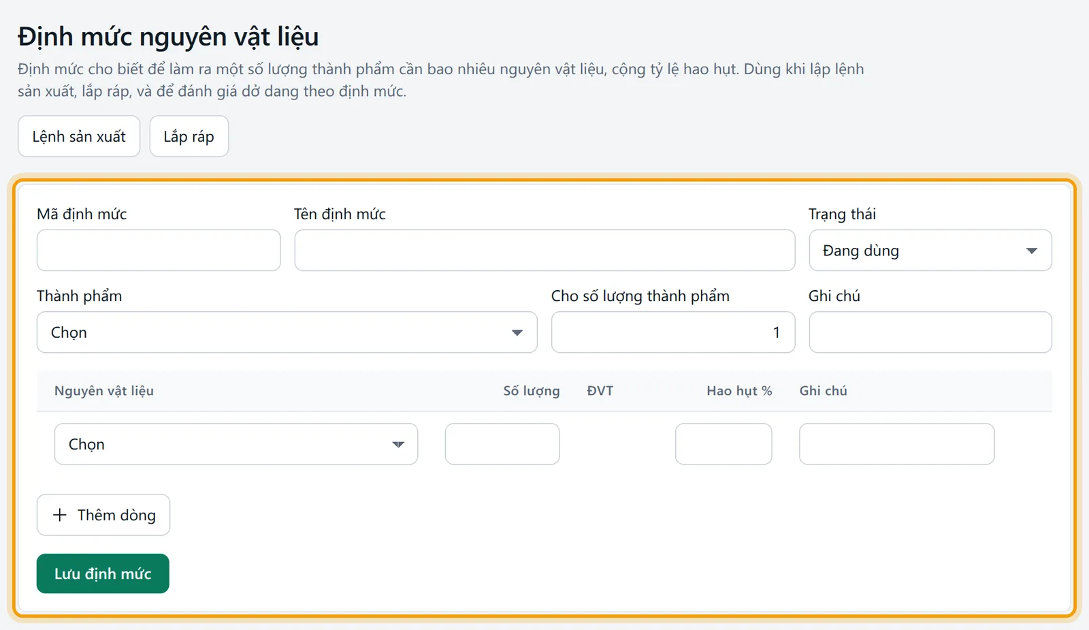Screen dimensions: 1089x630
Task: Click the Số lượng column header
Action: coord(532,391)
